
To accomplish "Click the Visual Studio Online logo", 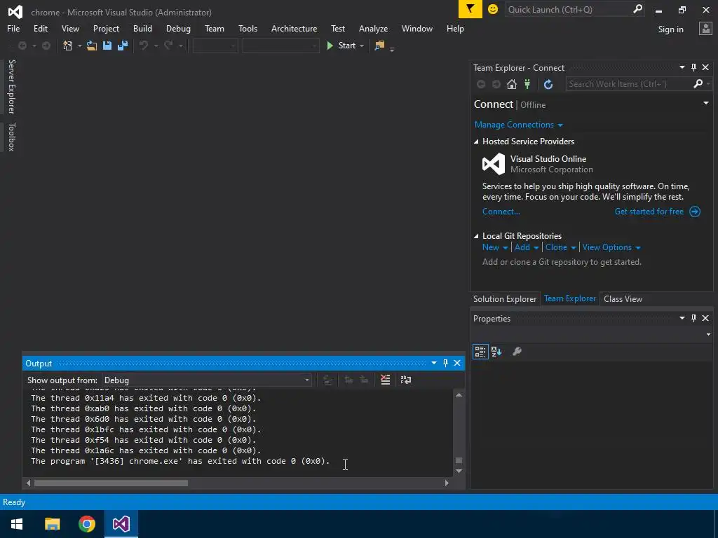I will [x=494, y=164].
